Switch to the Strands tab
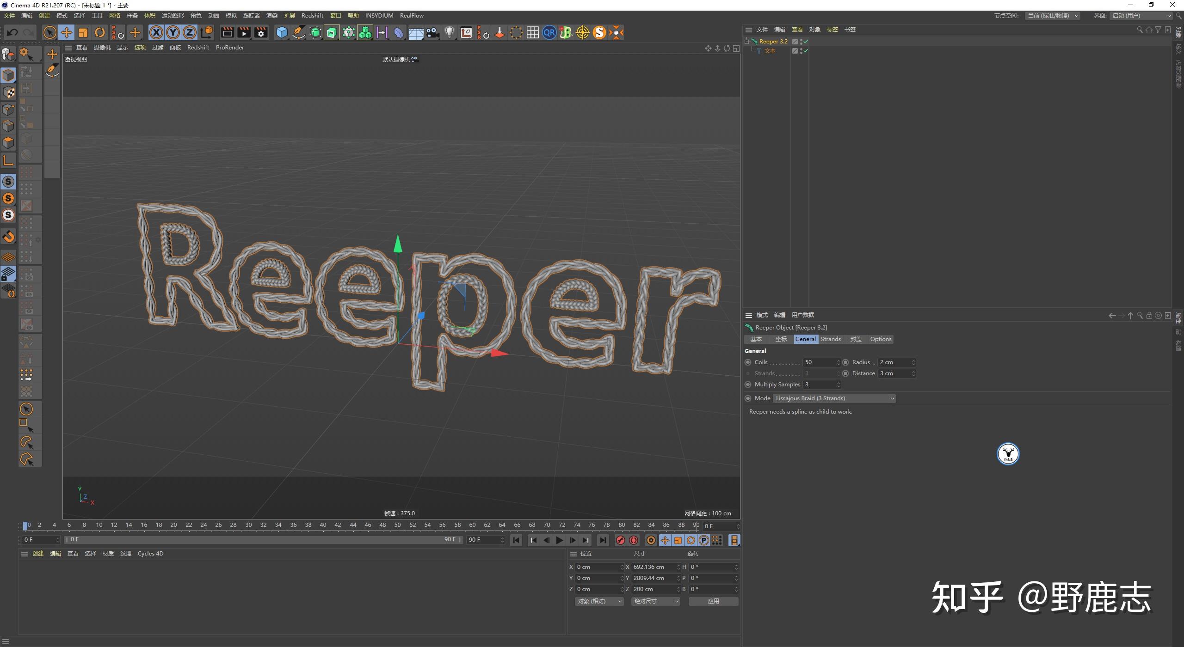The image size is (1184, 647). coord(831,339)
